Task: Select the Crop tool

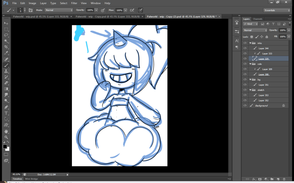Action: [6, 47]
